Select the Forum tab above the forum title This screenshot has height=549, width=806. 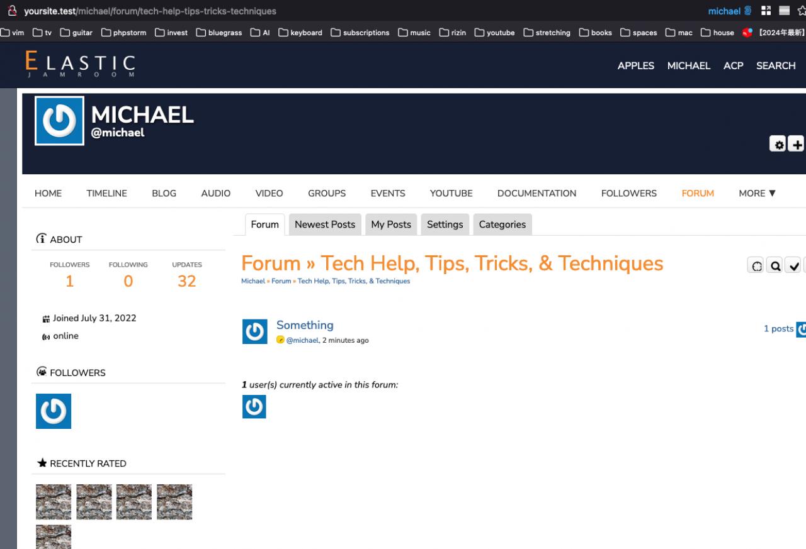point(264,225)
